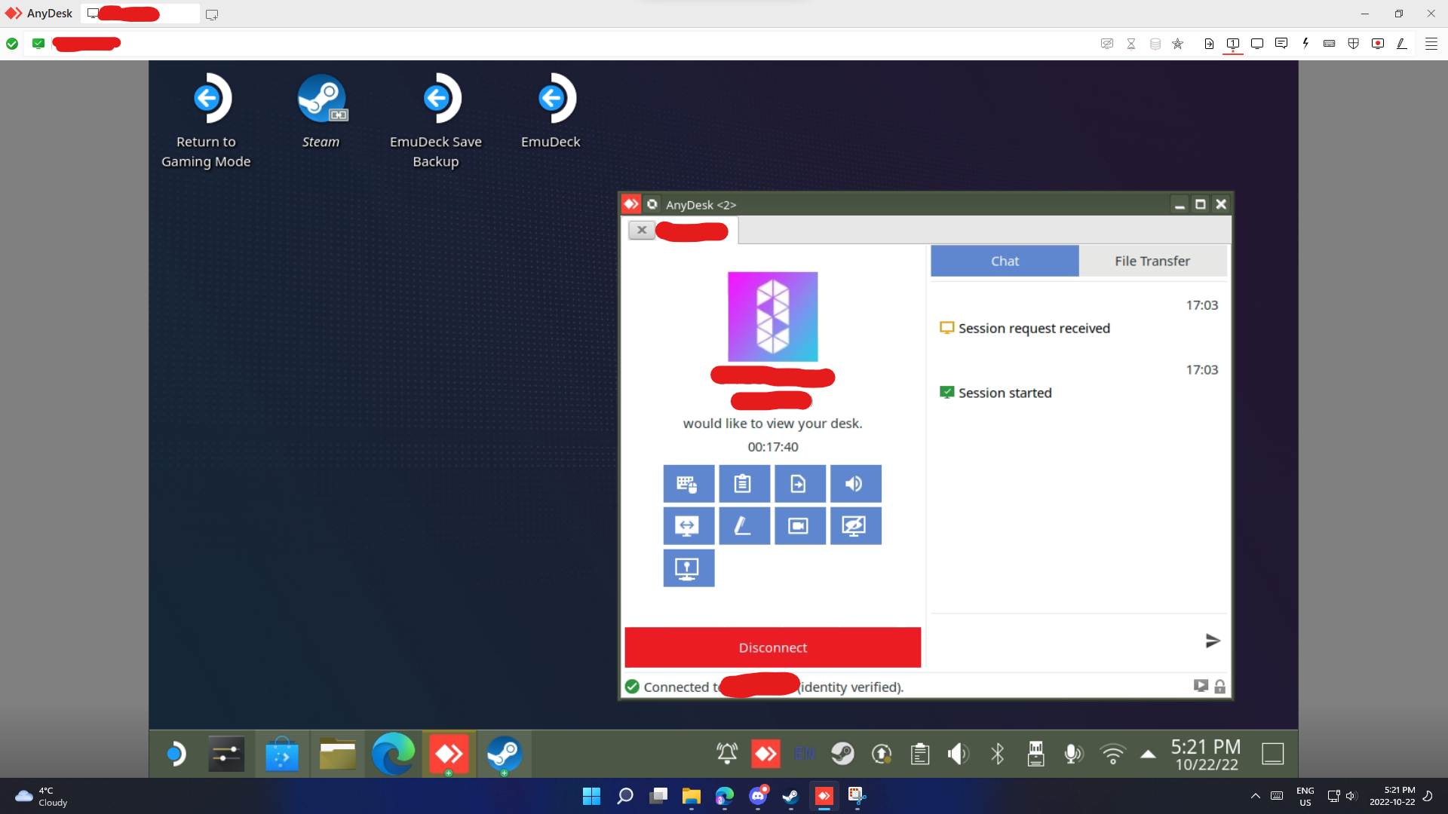Toggle keyboard and mouse control permission
The width and height of the screenshot is (1448, 814).
(688, 484)
